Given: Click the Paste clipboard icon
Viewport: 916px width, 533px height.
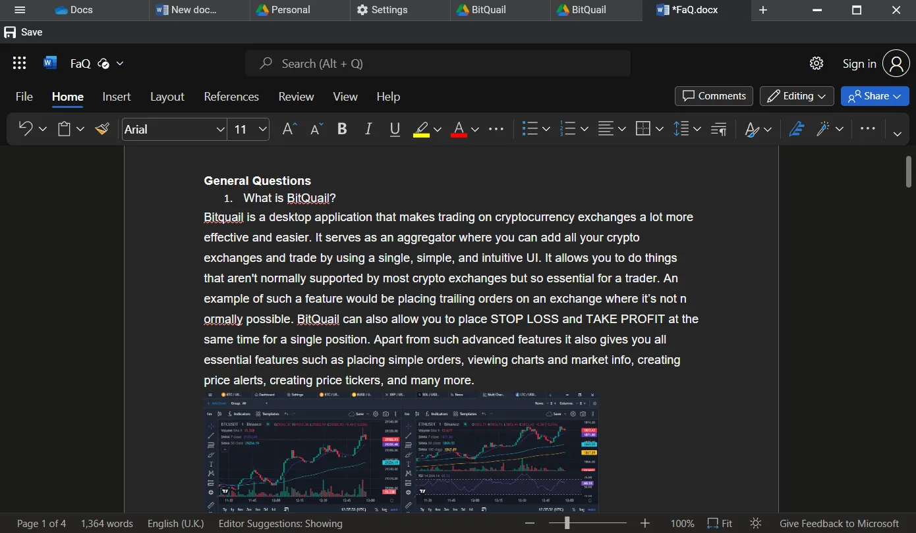Looking at the screenshot, I should click(x=64, y=130).
